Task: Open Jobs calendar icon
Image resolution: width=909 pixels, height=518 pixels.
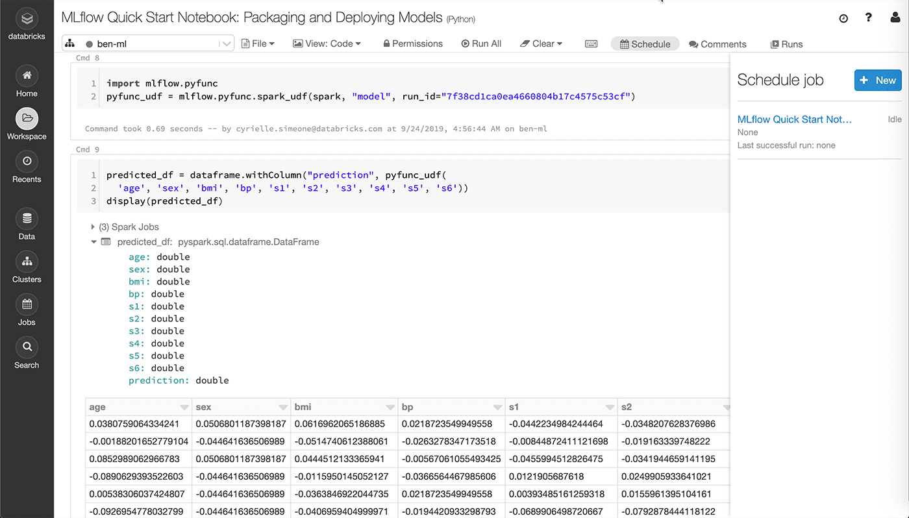Action: click(27, 304)
